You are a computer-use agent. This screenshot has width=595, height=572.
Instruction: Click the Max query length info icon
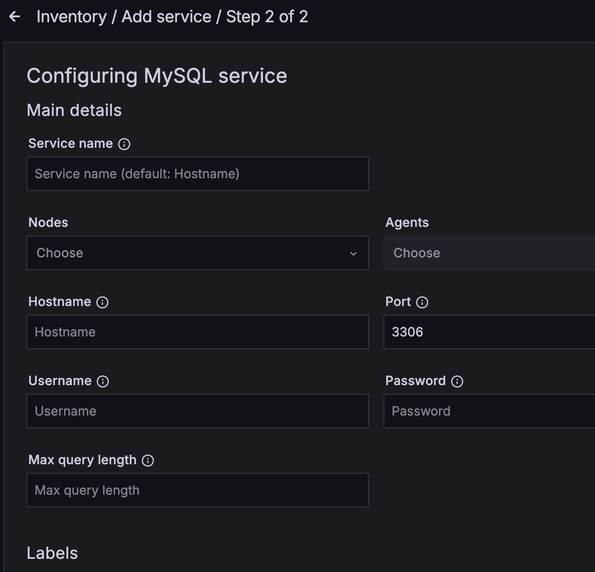tap(148, 461)
